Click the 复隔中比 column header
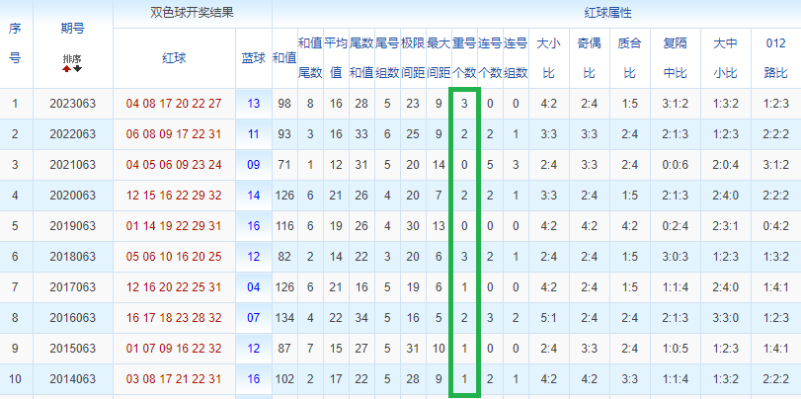The width and height of the screenshot is (801, 399). click(x=675, y=58)
